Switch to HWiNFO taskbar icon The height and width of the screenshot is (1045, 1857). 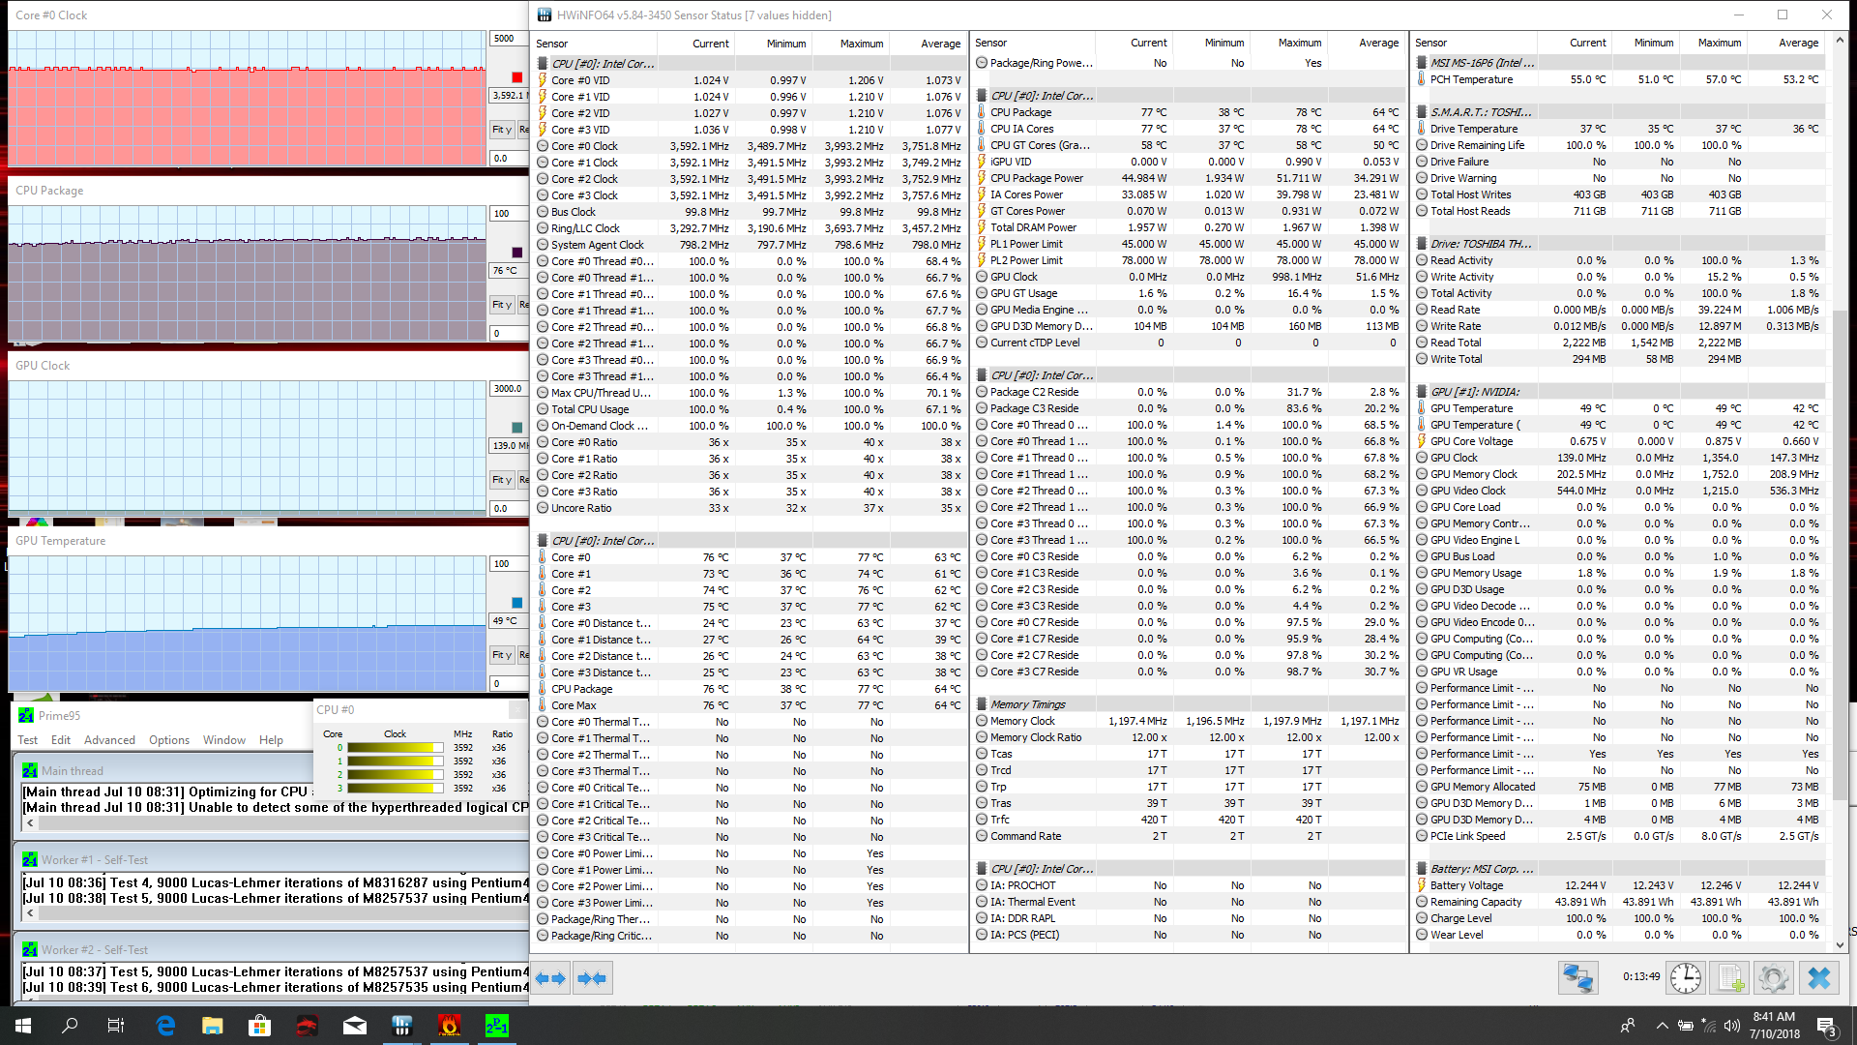(x=402, y=1026)
